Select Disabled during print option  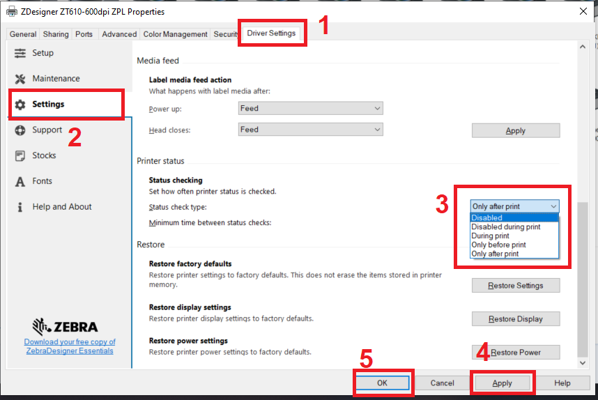[x=505, y=227]
